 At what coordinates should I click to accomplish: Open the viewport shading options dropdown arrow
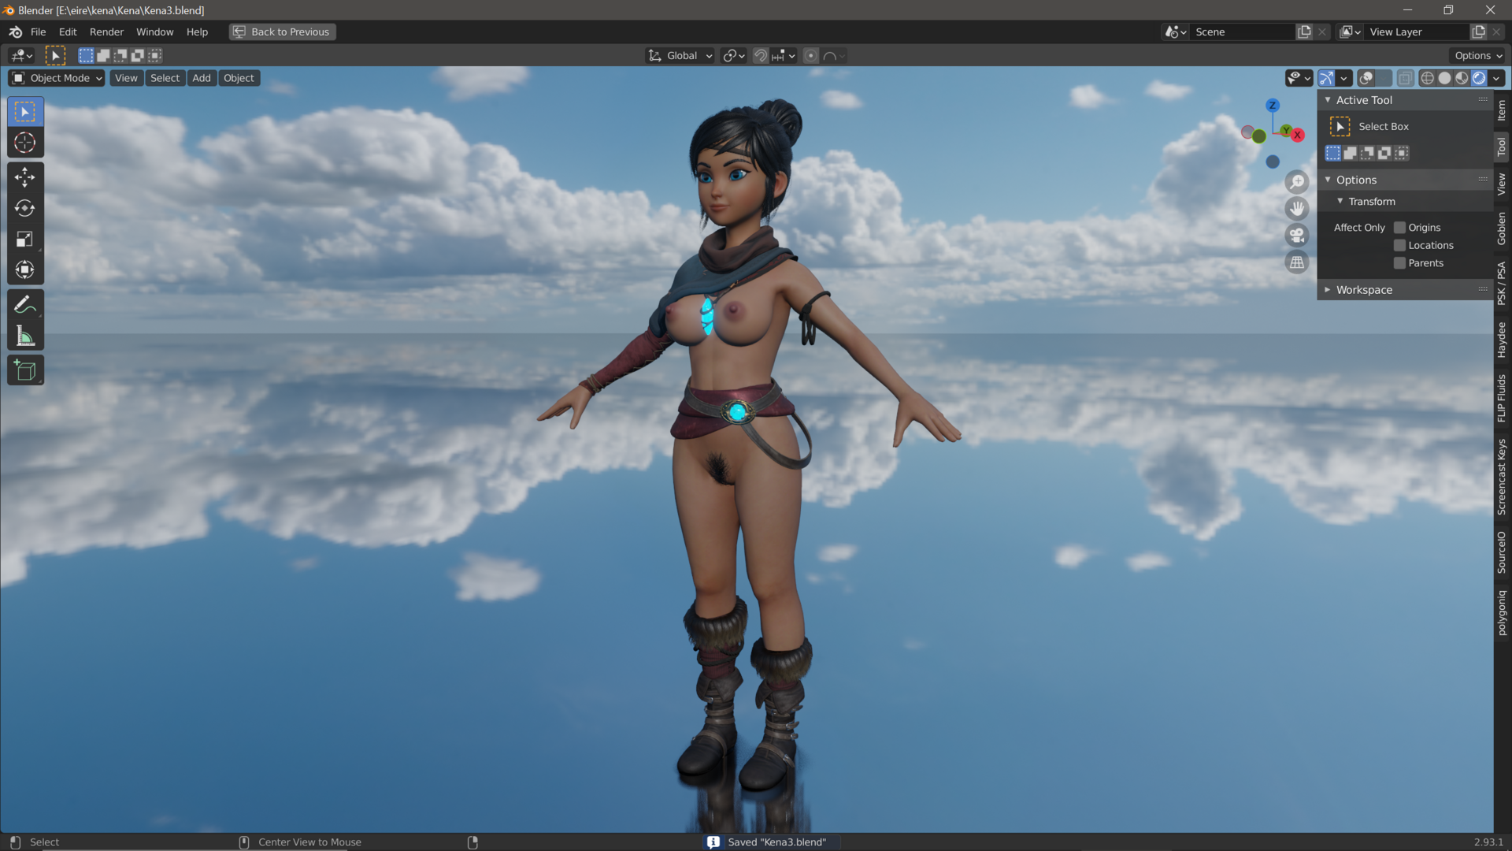click(1496, 78)
